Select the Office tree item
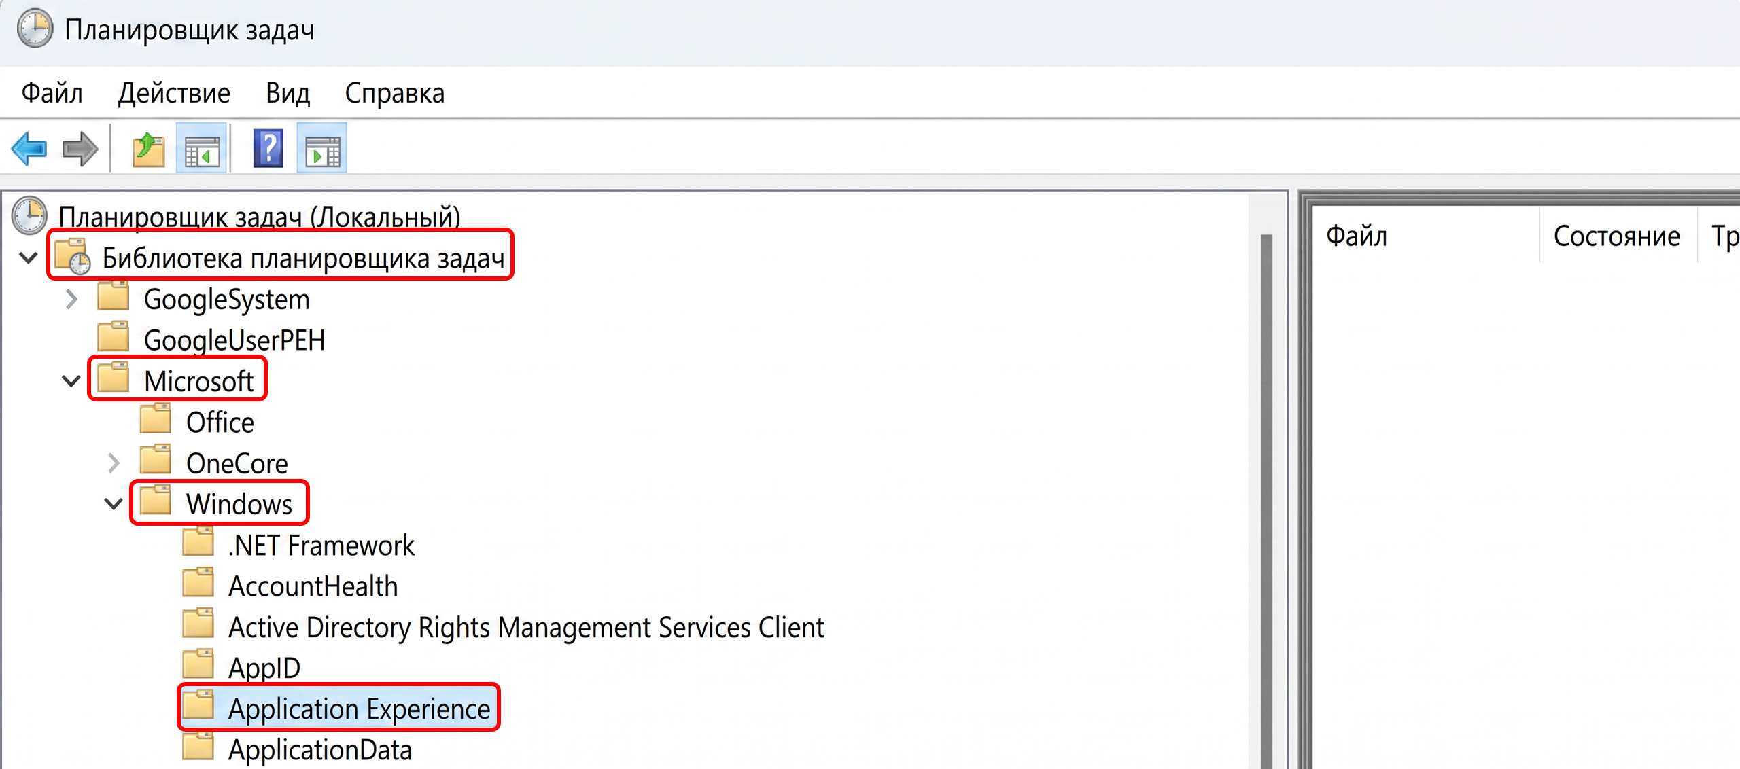 220,423
